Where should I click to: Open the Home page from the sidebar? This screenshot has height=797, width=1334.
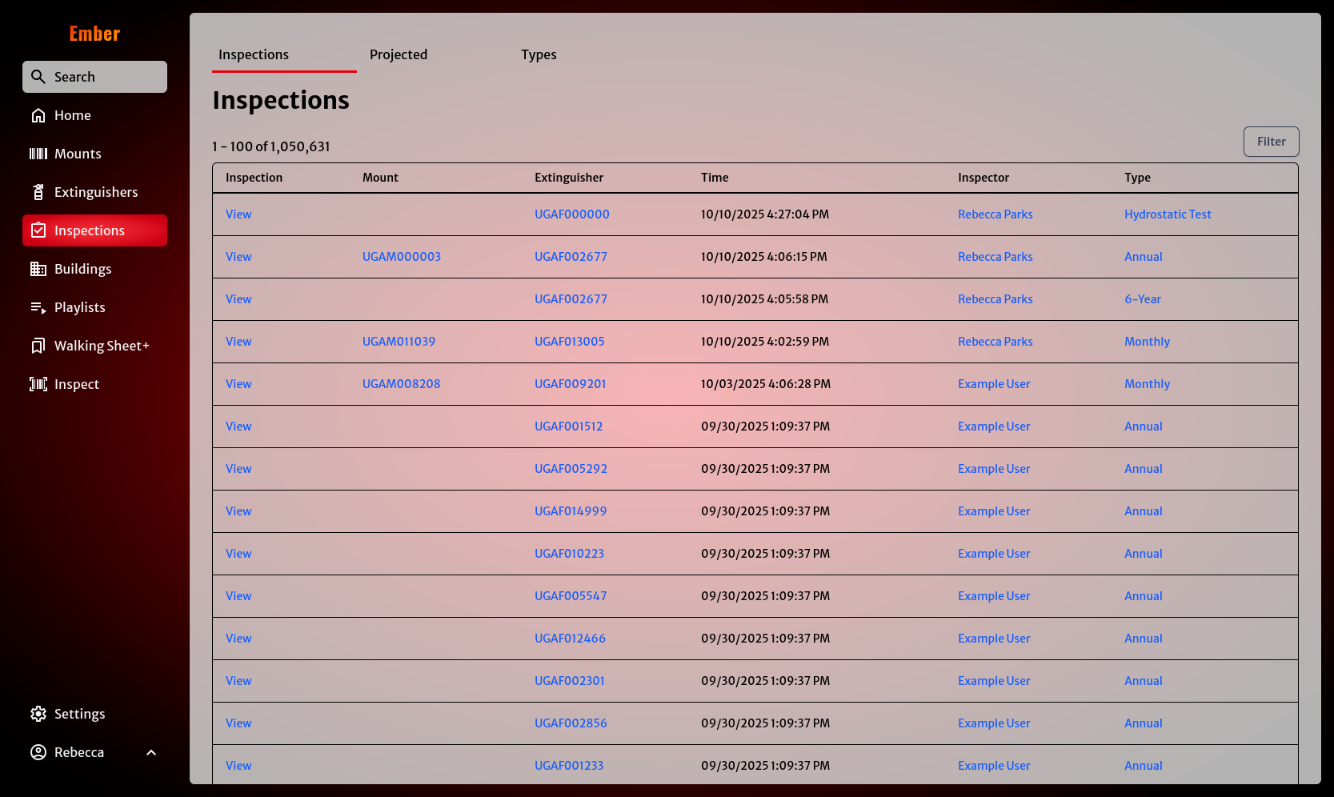pyautogui.click(x=72, y=115)
